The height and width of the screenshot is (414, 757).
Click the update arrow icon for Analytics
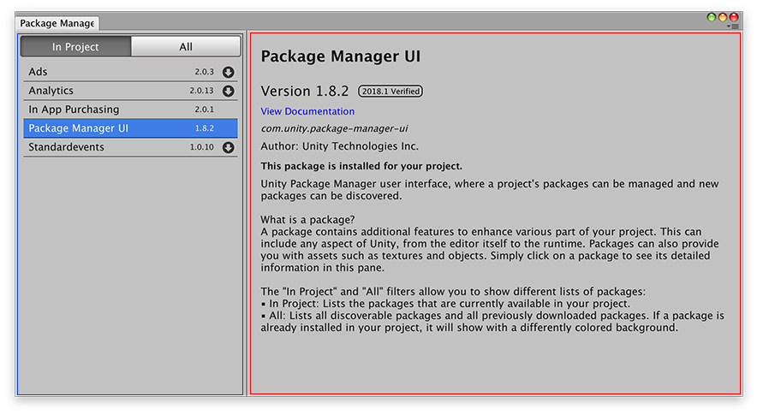pos(229,91)
